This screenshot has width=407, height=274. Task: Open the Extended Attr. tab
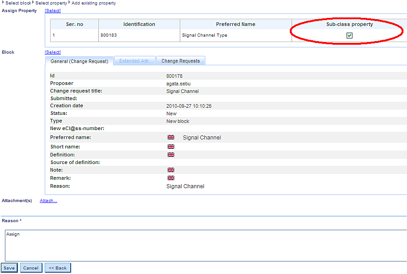pos(135,61)
